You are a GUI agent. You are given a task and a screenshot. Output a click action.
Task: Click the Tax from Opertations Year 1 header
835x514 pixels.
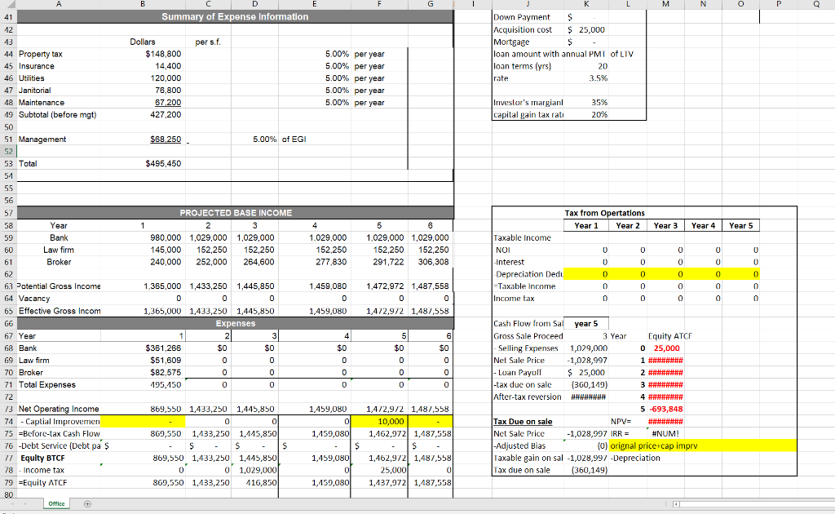coord(585,225)
